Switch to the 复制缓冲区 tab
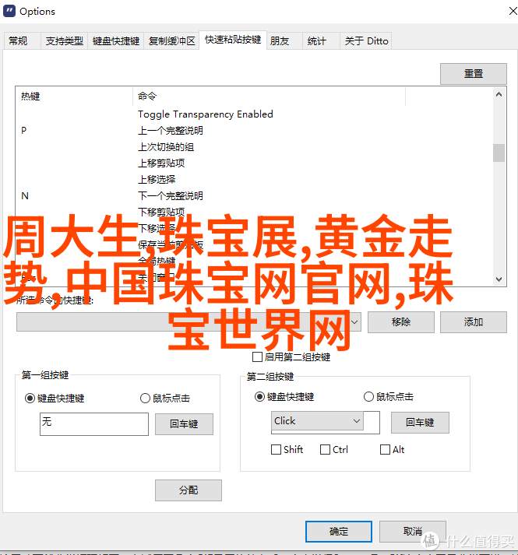518x555 pixels. (x=172, y=41)
